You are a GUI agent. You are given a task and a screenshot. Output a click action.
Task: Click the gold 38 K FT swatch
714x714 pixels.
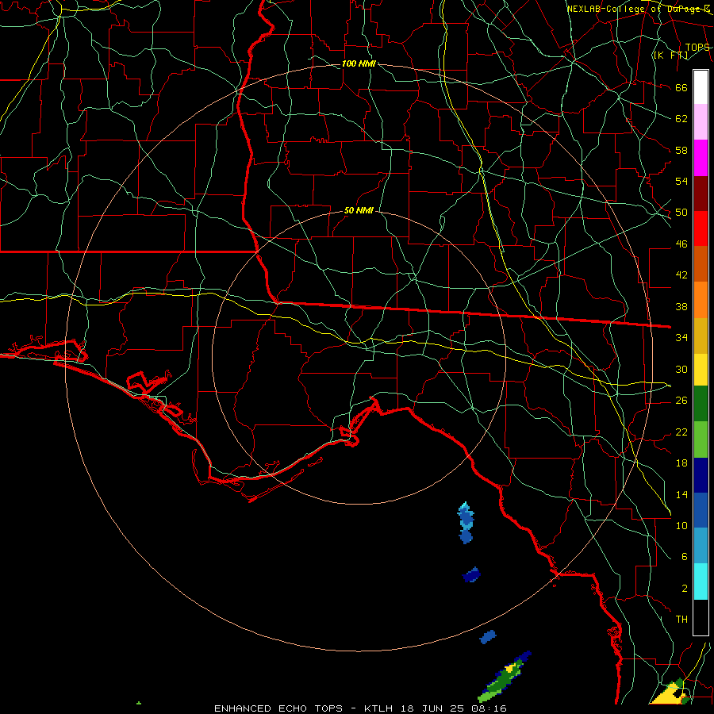(x=701, y=336)
